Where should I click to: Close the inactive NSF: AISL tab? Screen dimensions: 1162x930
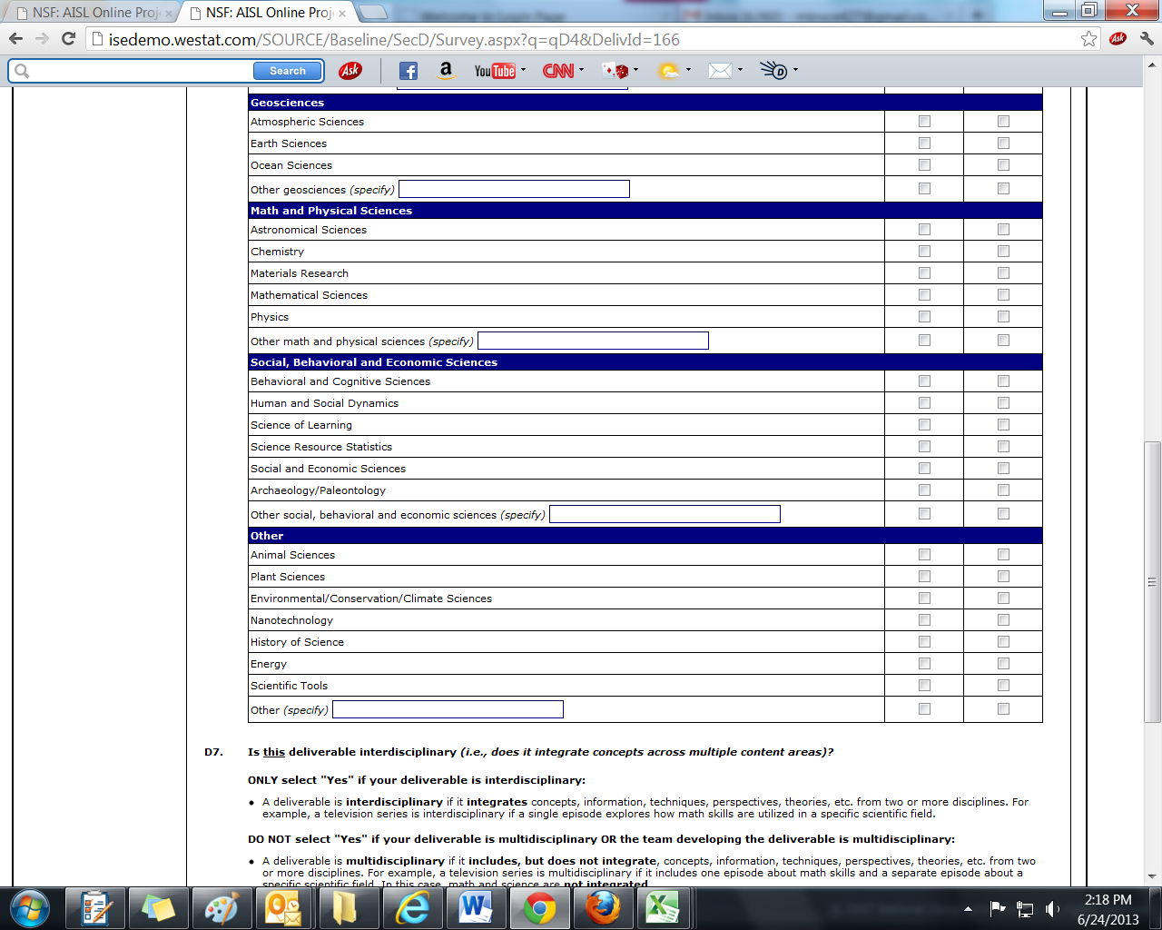point(168,14)
